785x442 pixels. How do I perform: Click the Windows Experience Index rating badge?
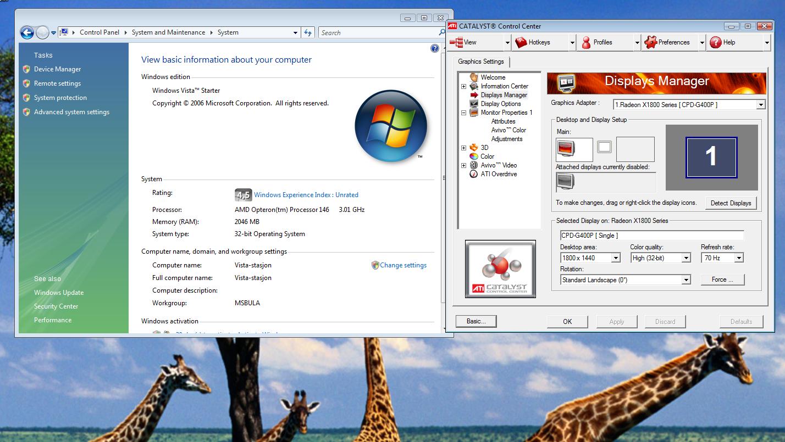(243, 194)
